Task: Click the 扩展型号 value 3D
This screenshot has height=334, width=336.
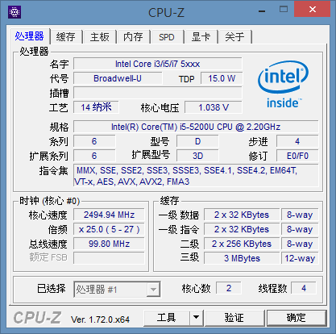Action: click(197, 156)
